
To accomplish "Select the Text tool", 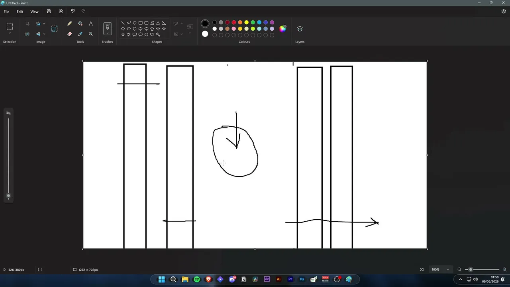I will tap(91, 24).
